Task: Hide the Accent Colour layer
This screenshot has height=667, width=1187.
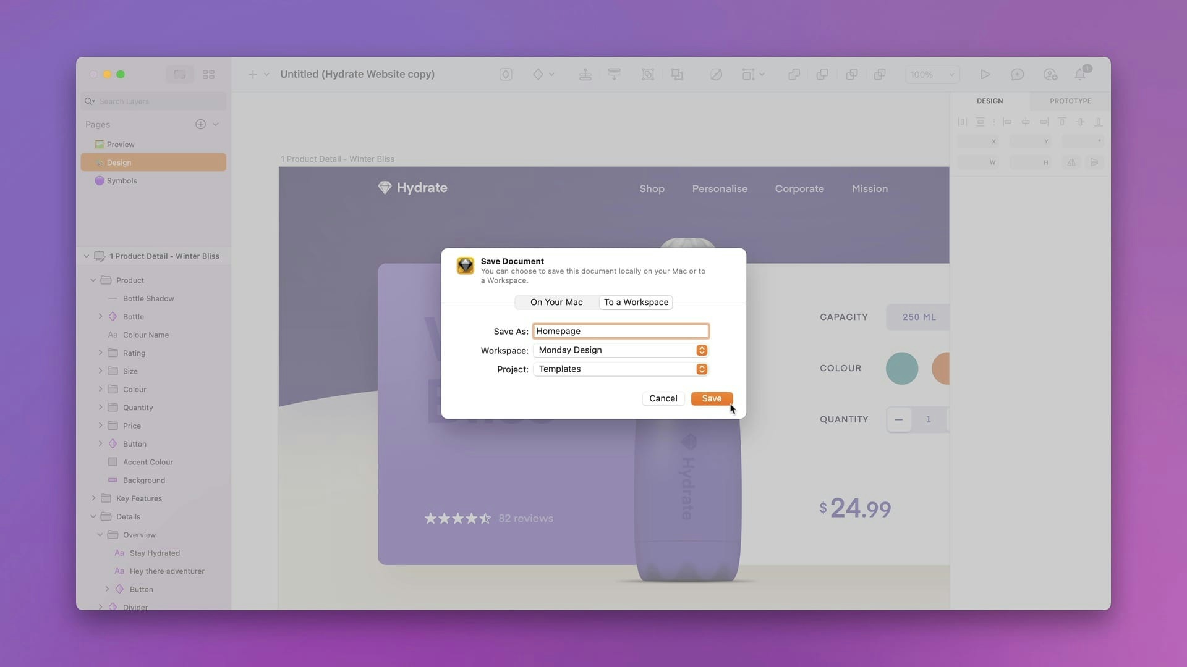Action: pos(221,462)
